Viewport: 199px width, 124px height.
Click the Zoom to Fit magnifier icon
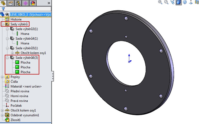pyautogui.click(x=160, y=2)
